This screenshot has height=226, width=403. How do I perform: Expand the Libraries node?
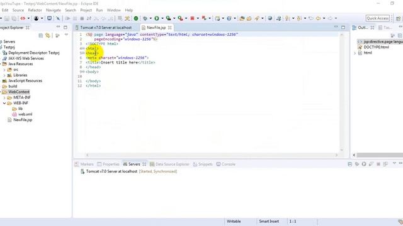coord(4,75)
